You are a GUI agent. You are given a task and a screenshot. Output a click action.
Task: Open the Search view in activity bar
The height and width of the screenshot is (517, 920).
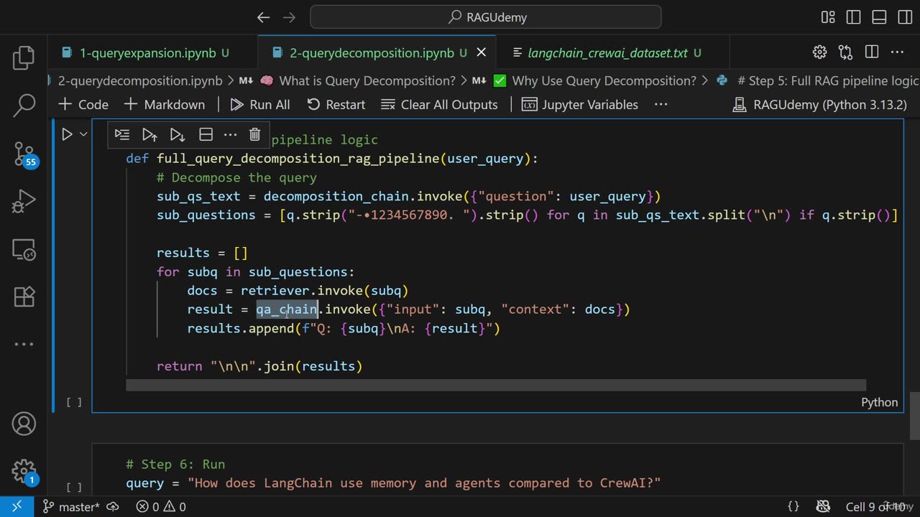[x=24, y=106]
